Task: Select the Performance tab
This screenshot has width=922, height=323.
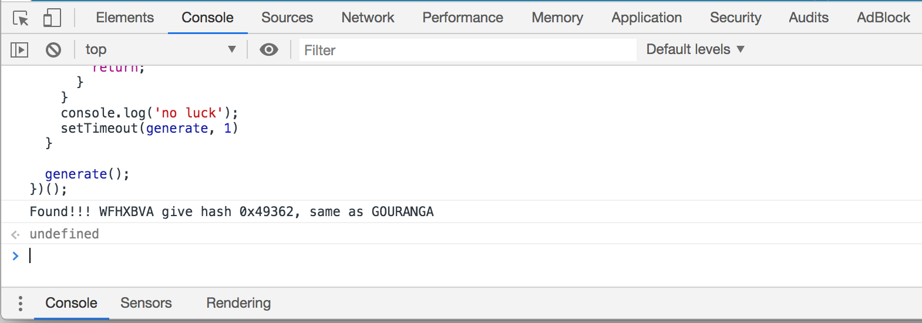Action: [463, 18]
